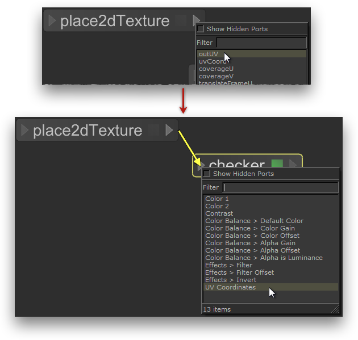Focus the Filter field above outUV
Viewport: 358px width, 340px height.
pyautogui.click(x=261, y=43)
